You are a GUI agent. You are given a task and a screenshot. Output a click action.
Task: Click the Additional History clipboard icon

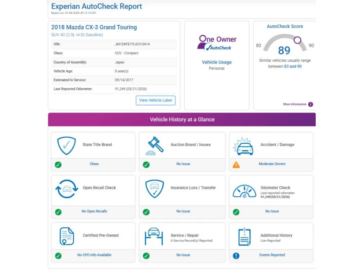tap(245, 237)
